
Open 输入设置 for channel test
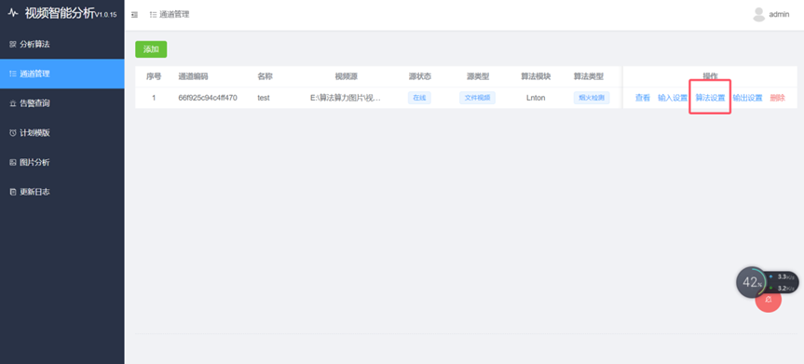point(673,98)
